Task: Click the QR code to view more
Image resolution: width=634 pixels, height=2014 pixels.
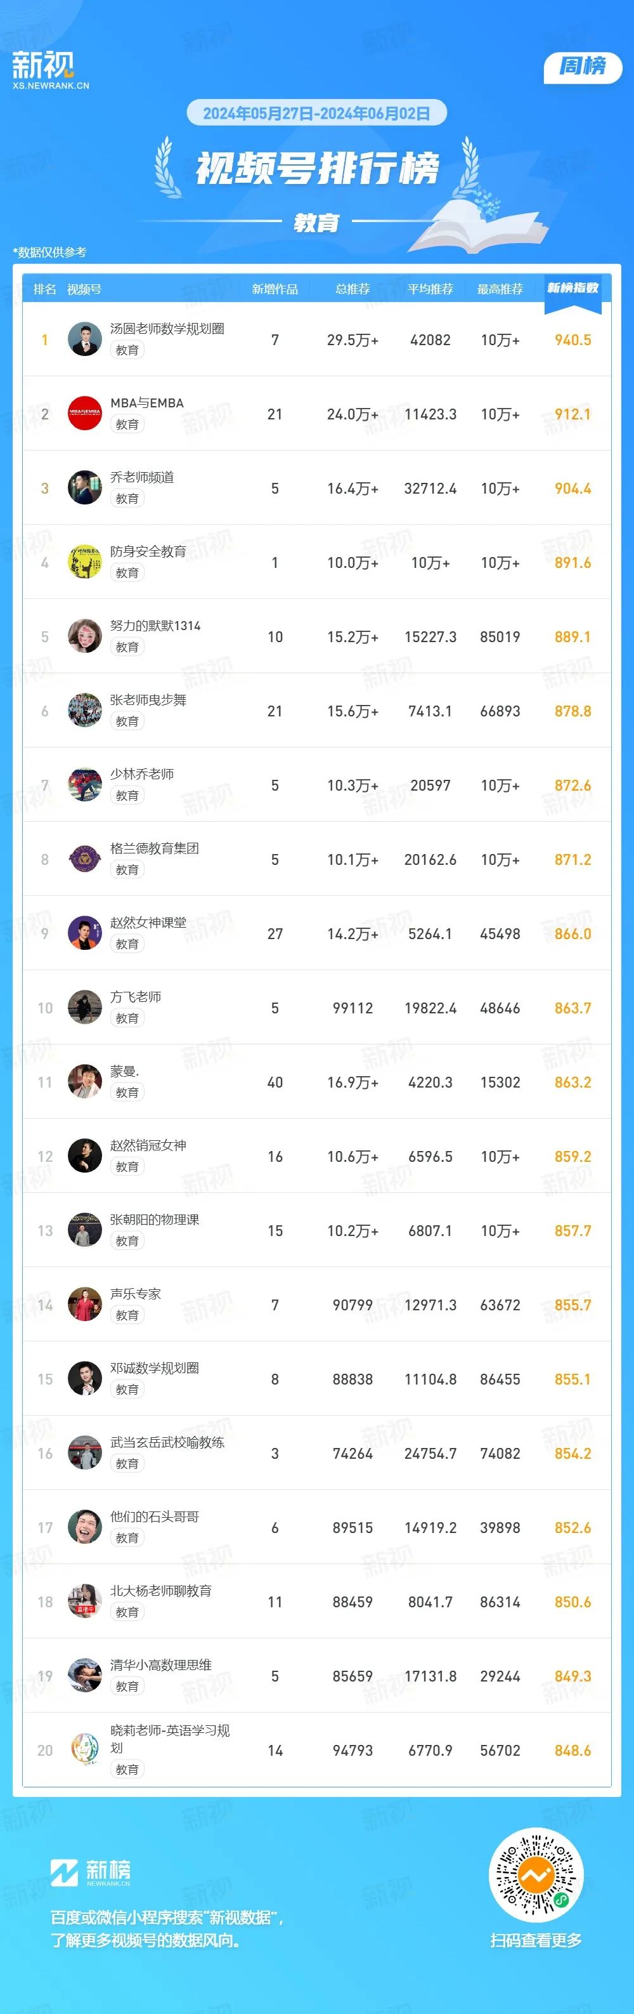Action: coord(536,1875)
